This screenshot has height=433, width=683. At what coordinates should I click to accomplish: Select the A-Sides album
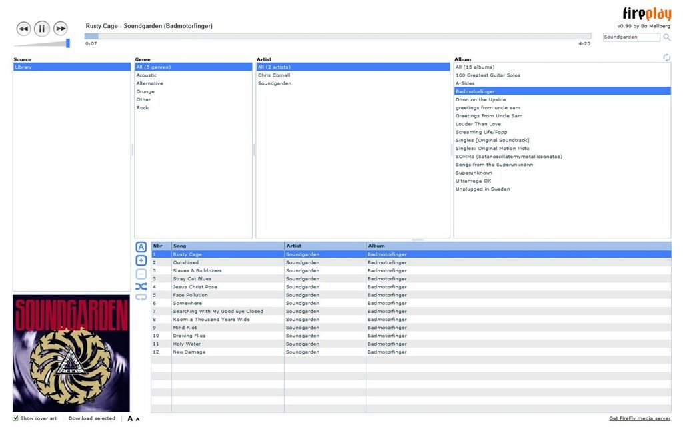562,83
